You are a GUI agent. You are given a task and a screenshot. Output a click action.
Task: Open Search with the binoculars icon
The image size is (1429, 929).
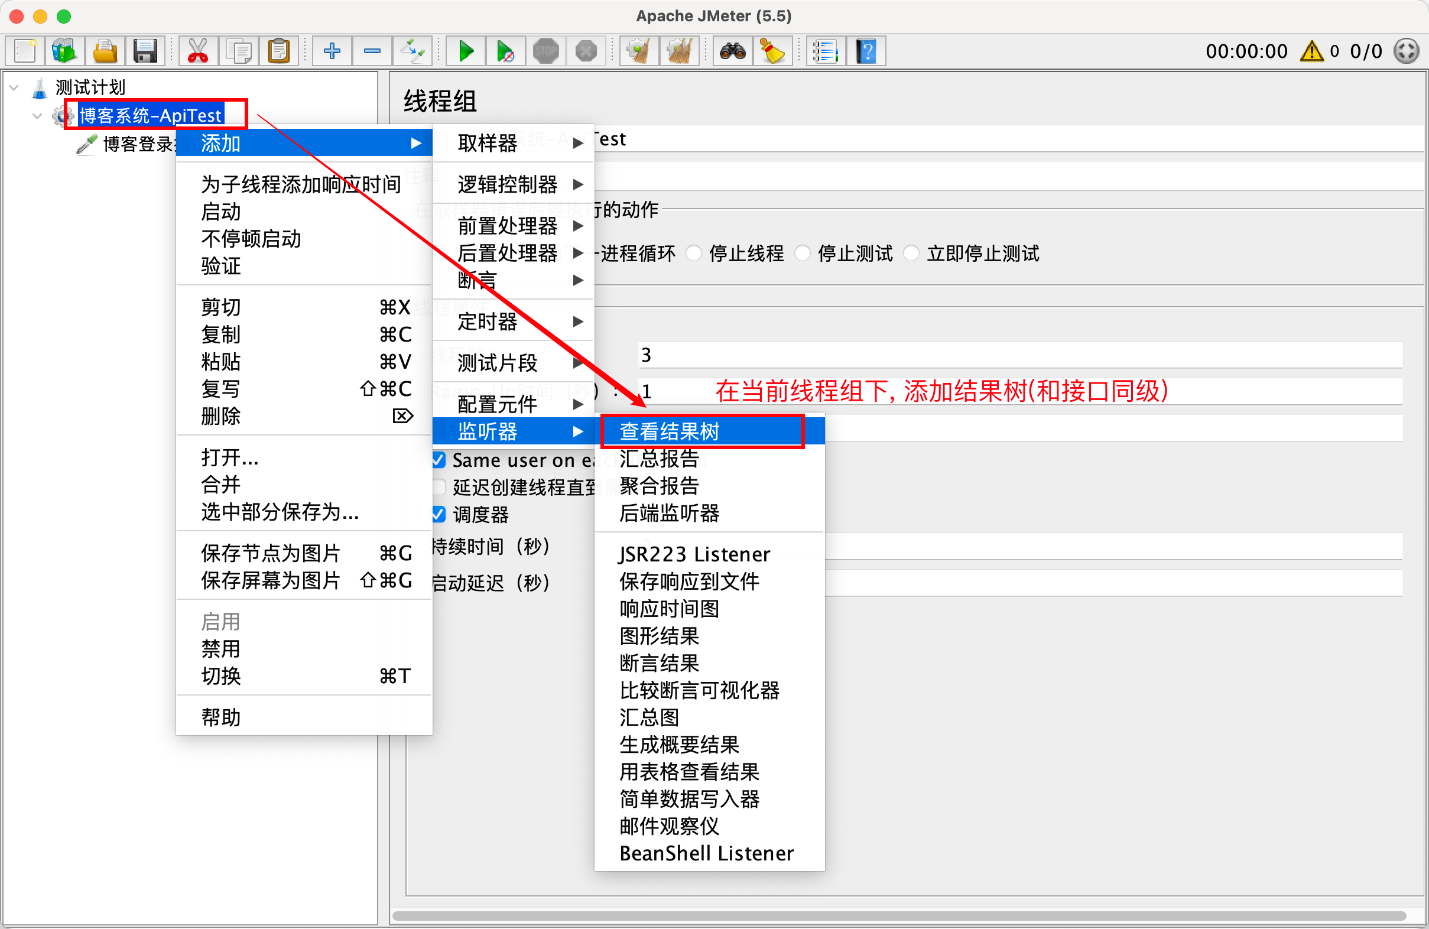coord(732,51)
